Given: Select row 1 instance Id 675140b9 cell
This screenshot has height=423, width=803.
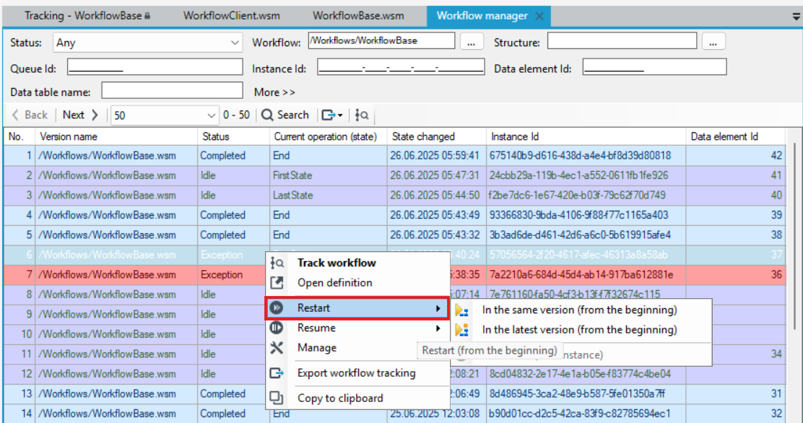Looking at the screenshot, I should pyautogui.click(x=586, y=156).
